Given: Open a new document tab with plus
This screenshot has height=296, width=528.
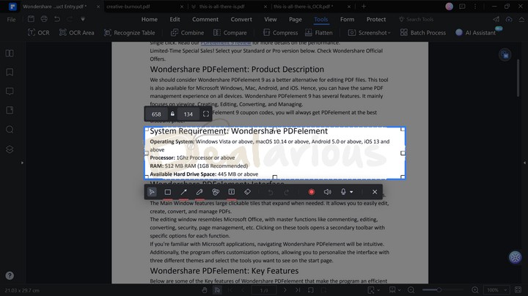Looking at the screenshot, I should 364,7.
